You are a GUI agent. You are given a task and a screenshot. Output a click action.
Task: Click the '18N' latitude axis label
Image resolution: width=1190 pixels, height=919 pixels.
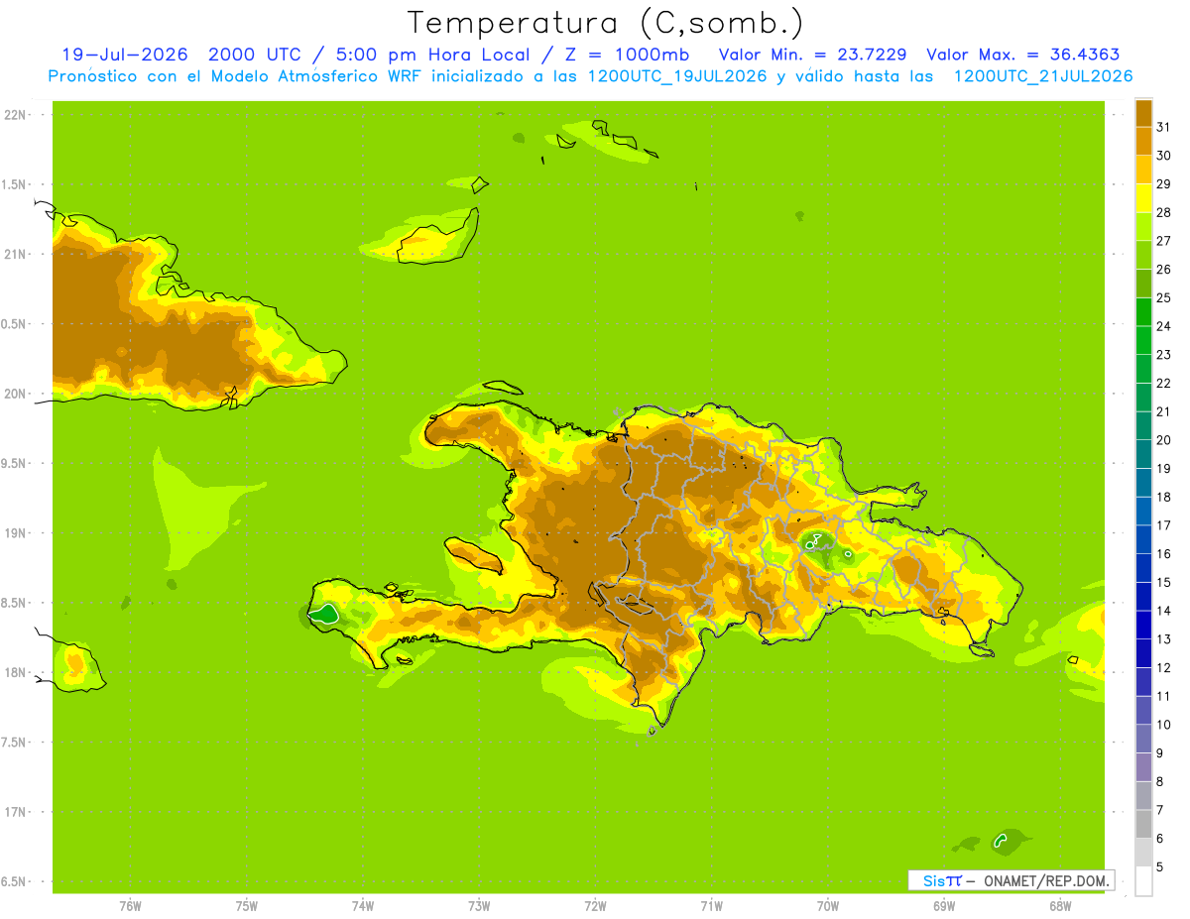(x=14, y=672)
